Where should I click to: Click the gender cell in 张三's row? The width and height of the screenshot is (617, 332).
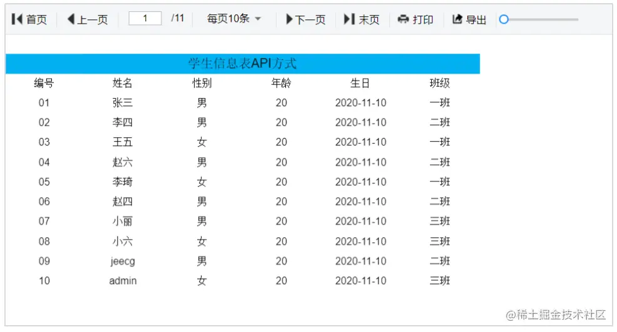pyautogui.click(x=202, y=102)
